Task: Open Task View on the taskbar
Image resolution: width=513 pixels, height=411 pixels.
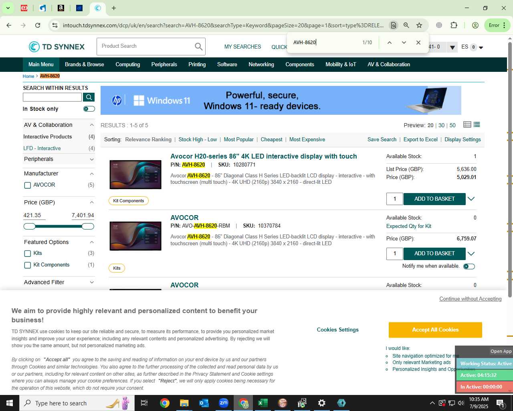Action: tap(144, 403)
